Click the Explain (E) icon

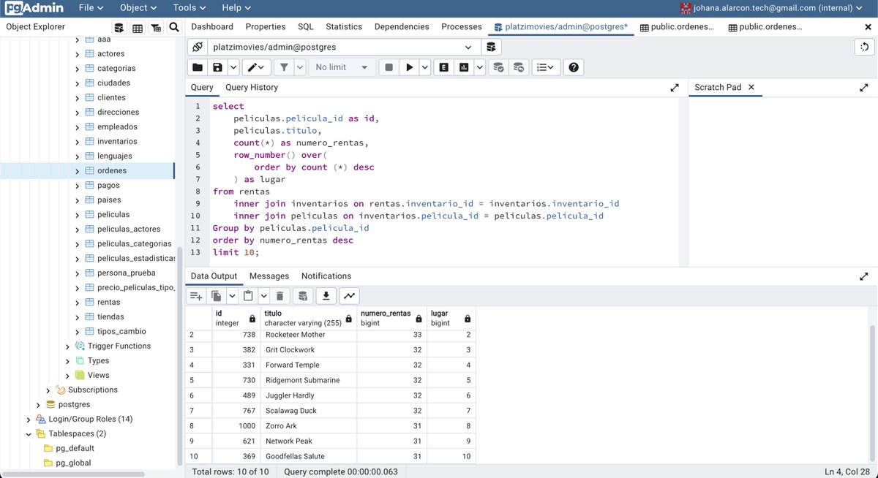(443, 67)
